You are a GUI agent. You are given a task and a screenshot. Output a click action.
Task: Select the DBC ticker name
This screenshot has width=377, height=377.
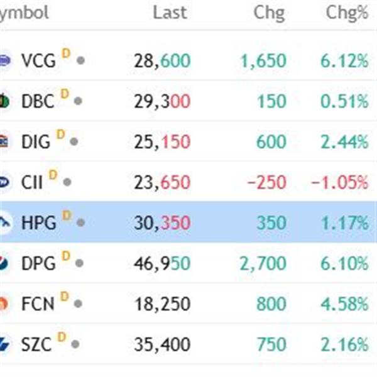coord(37,101)
